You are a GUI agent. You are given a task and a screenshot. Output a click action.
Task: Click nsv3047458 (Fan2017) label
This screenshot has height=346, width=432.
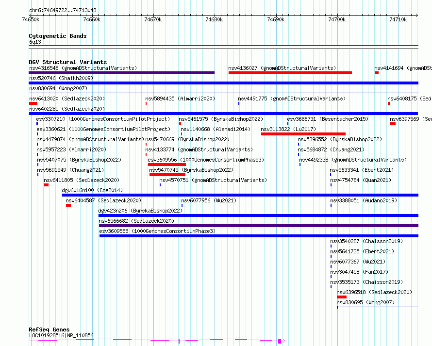[x=359, y=272]
